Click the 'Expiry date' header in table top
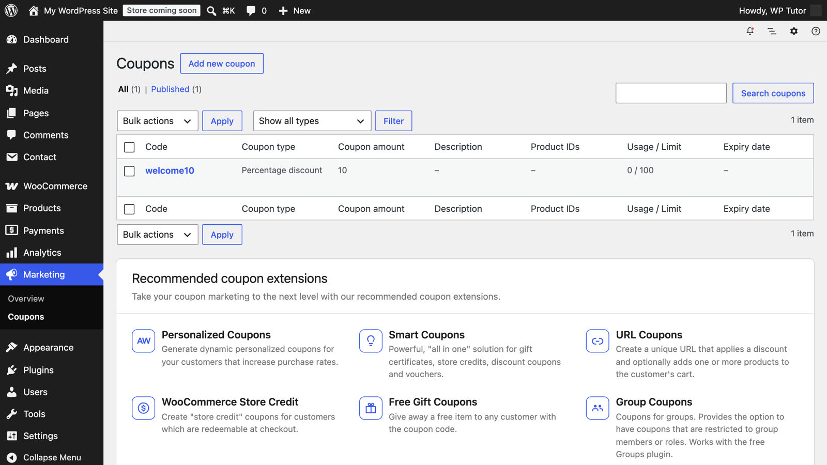 click(746, 147)
